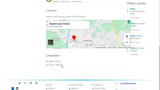Image resolution: width=160 pixels, height=90 pixels.
Task: Open View larger map link
Action: pyautogui.click(x=55, y=26)
